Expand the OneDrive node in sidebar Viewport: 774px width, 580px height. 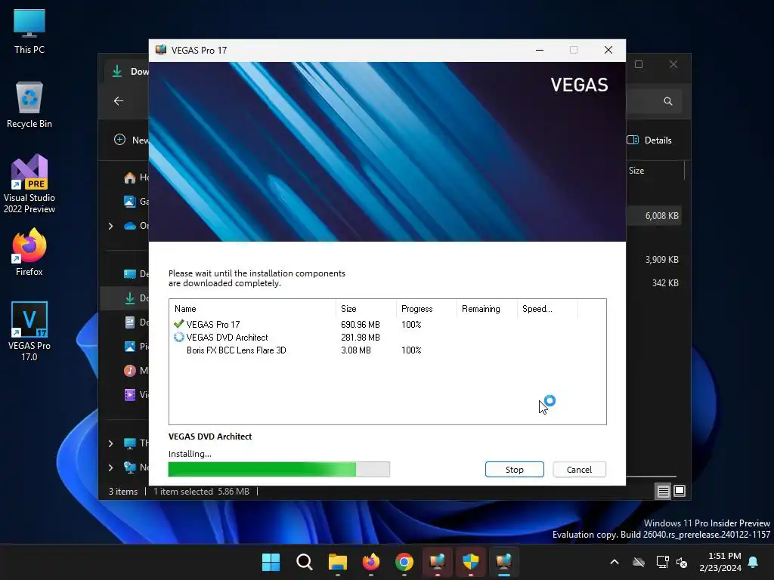point(110,226)
